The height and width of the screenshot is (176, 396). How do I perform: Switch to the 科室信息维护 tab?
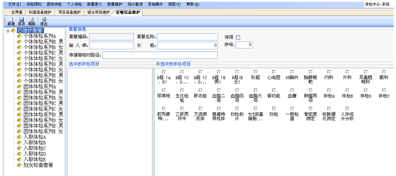click(40, 12)
